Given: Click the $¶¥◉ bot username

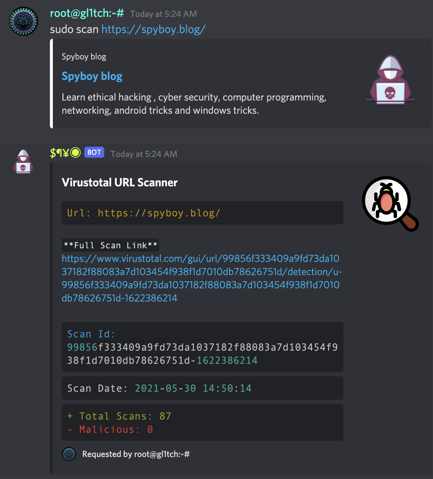Looking at the screenshot, I should tap(65, 153).
